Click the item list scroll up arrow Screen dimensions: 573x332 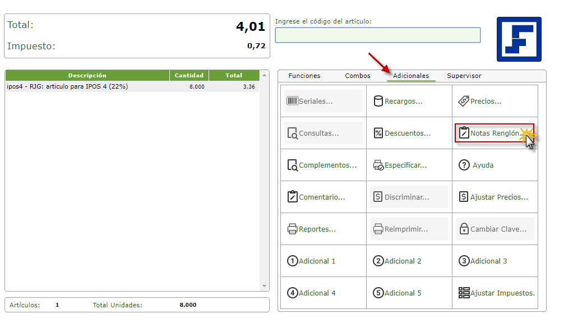click(264, 75)
